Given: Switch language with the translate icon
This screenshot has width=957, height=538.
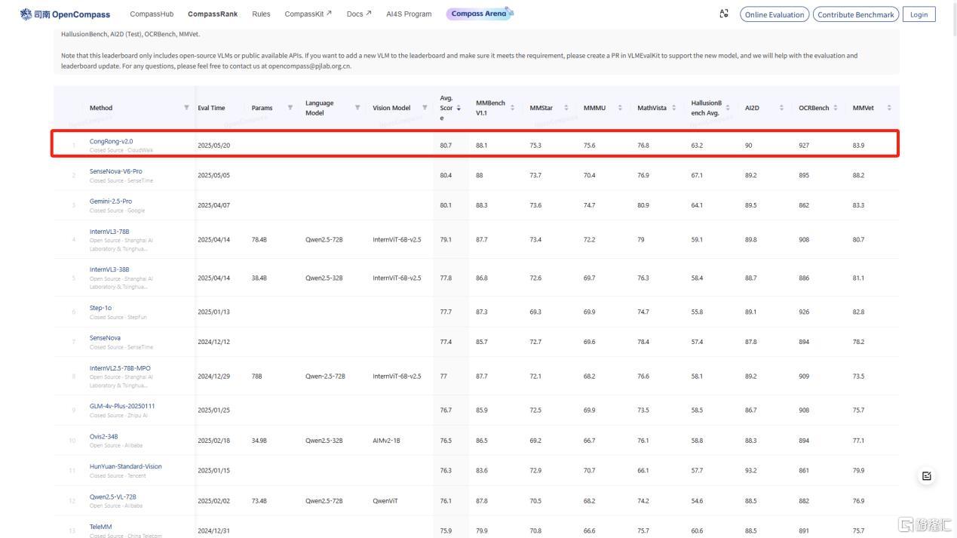Looking at the screenshot, I should click(724, 14).
